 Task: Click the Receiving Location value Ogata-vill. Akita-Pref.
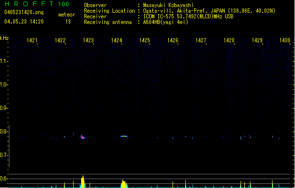[x=174, y=11]
